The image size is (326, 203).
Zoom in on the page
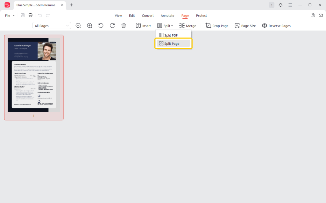point(89,25)
